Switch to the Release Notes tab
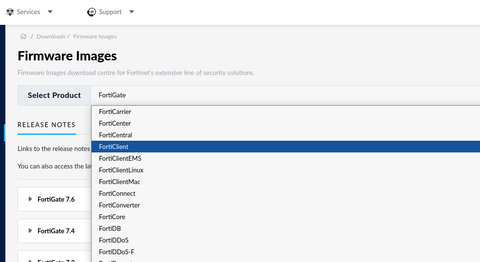 point(46,125)
